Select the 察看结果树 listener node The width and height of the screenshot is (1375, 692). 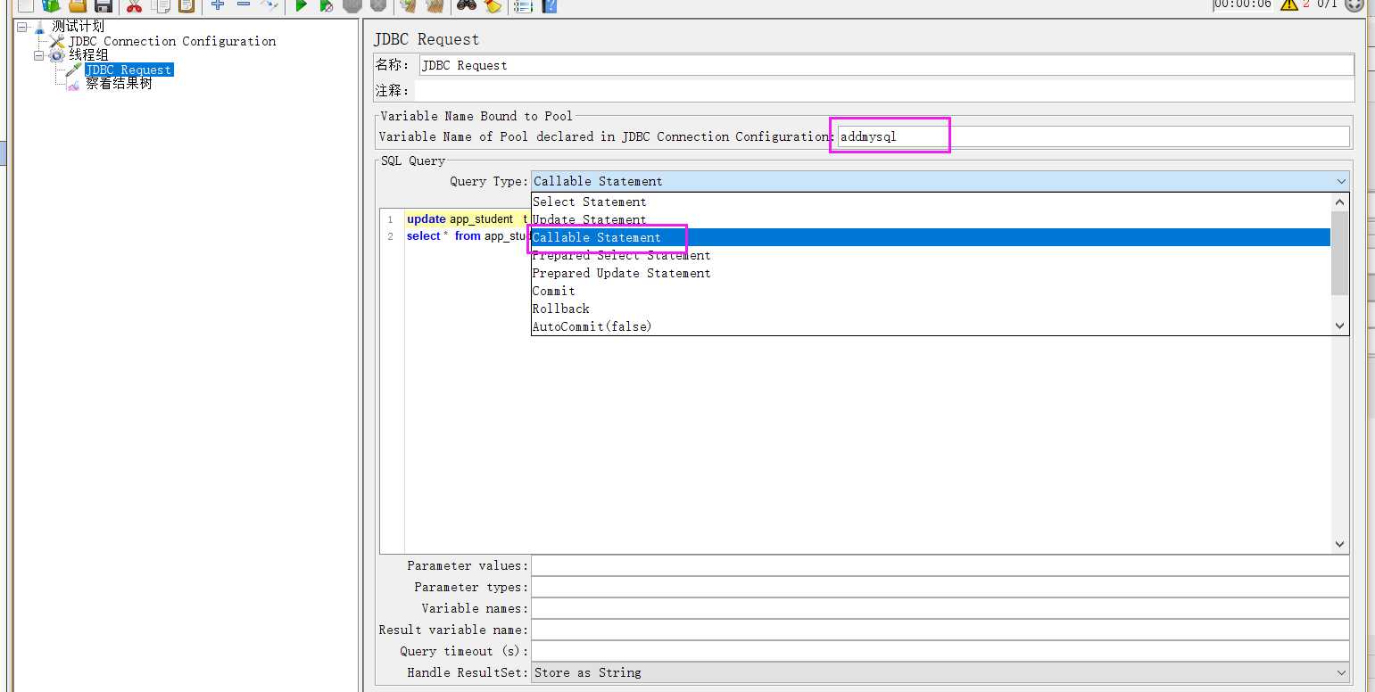119,84
